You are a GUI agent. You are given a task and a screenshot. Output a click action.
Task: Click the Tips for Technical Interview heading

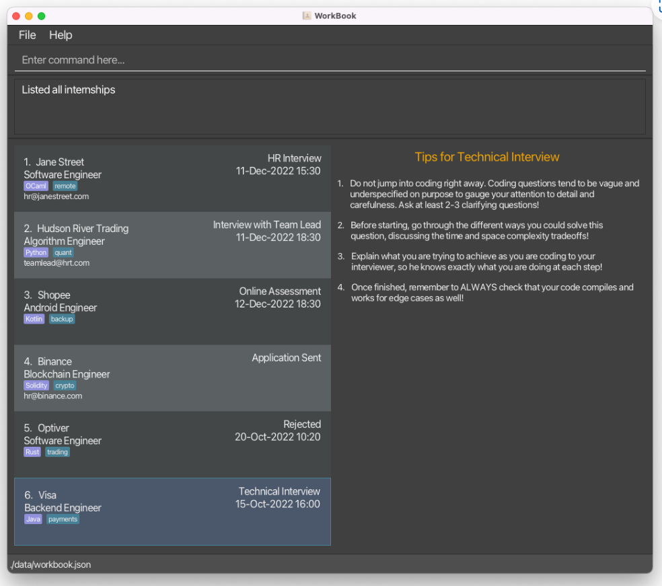click(487, 157)
